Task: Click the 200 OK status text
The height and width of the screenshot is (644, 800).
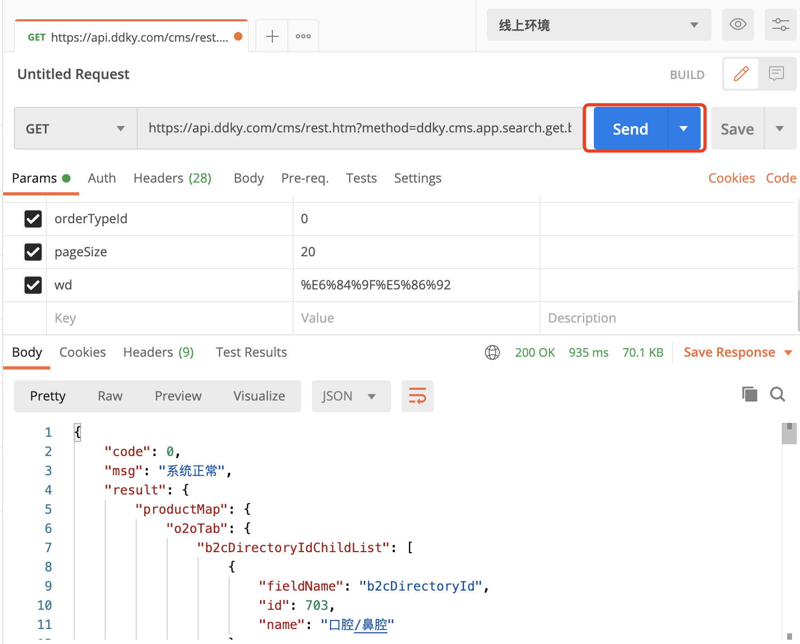Action: point(535,352)
